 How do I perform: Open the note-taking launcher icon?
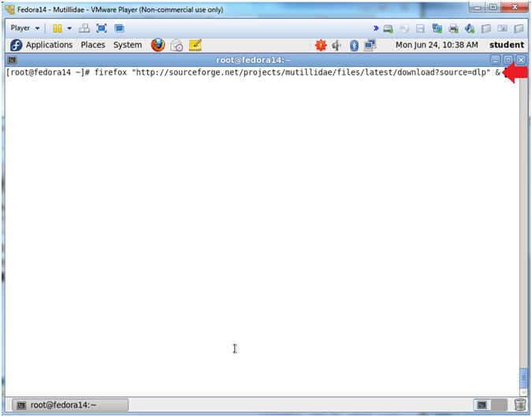[x=195, y=45]
